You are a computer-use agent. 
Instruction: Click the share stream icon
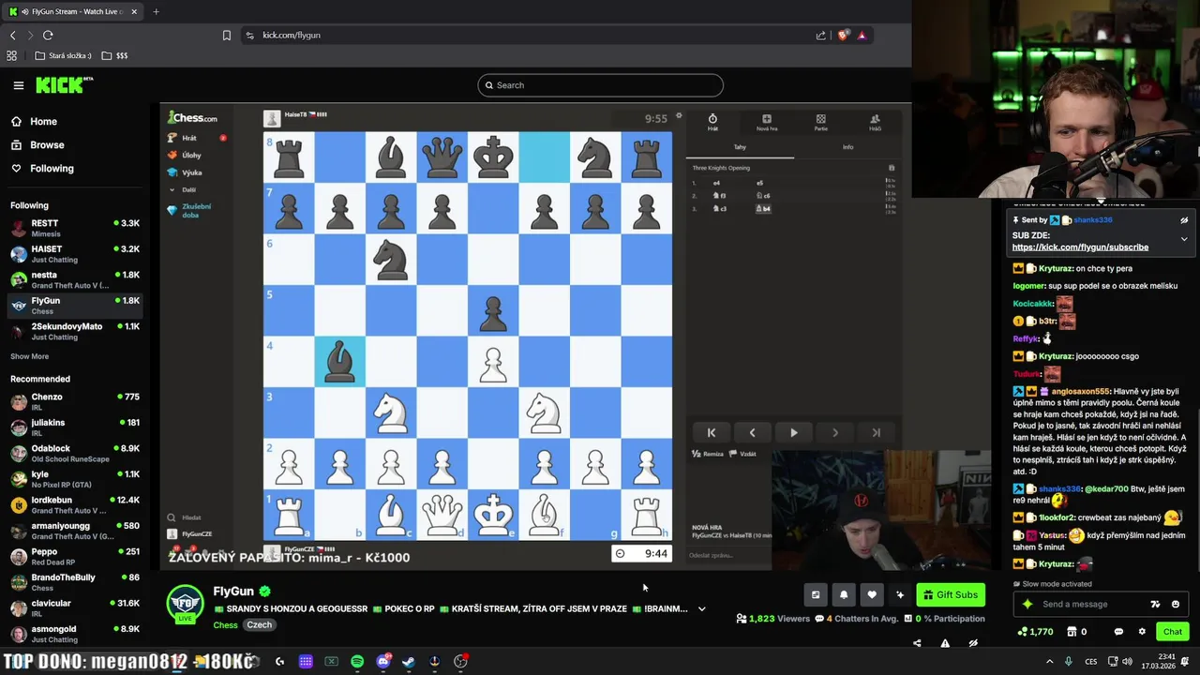pos(917,643)
